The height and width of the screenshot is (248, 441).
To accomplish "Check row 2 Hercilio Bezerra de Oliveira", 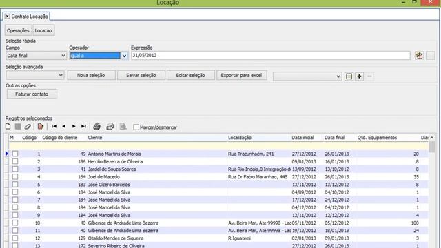I will (x=15, y=161).
